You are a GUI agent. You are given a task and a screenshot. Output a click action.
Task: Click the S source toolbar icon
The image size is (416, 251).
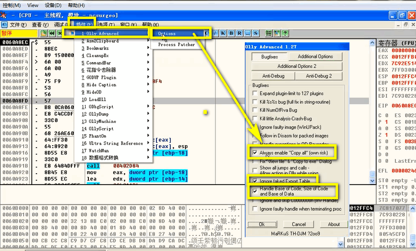[256, 33]
